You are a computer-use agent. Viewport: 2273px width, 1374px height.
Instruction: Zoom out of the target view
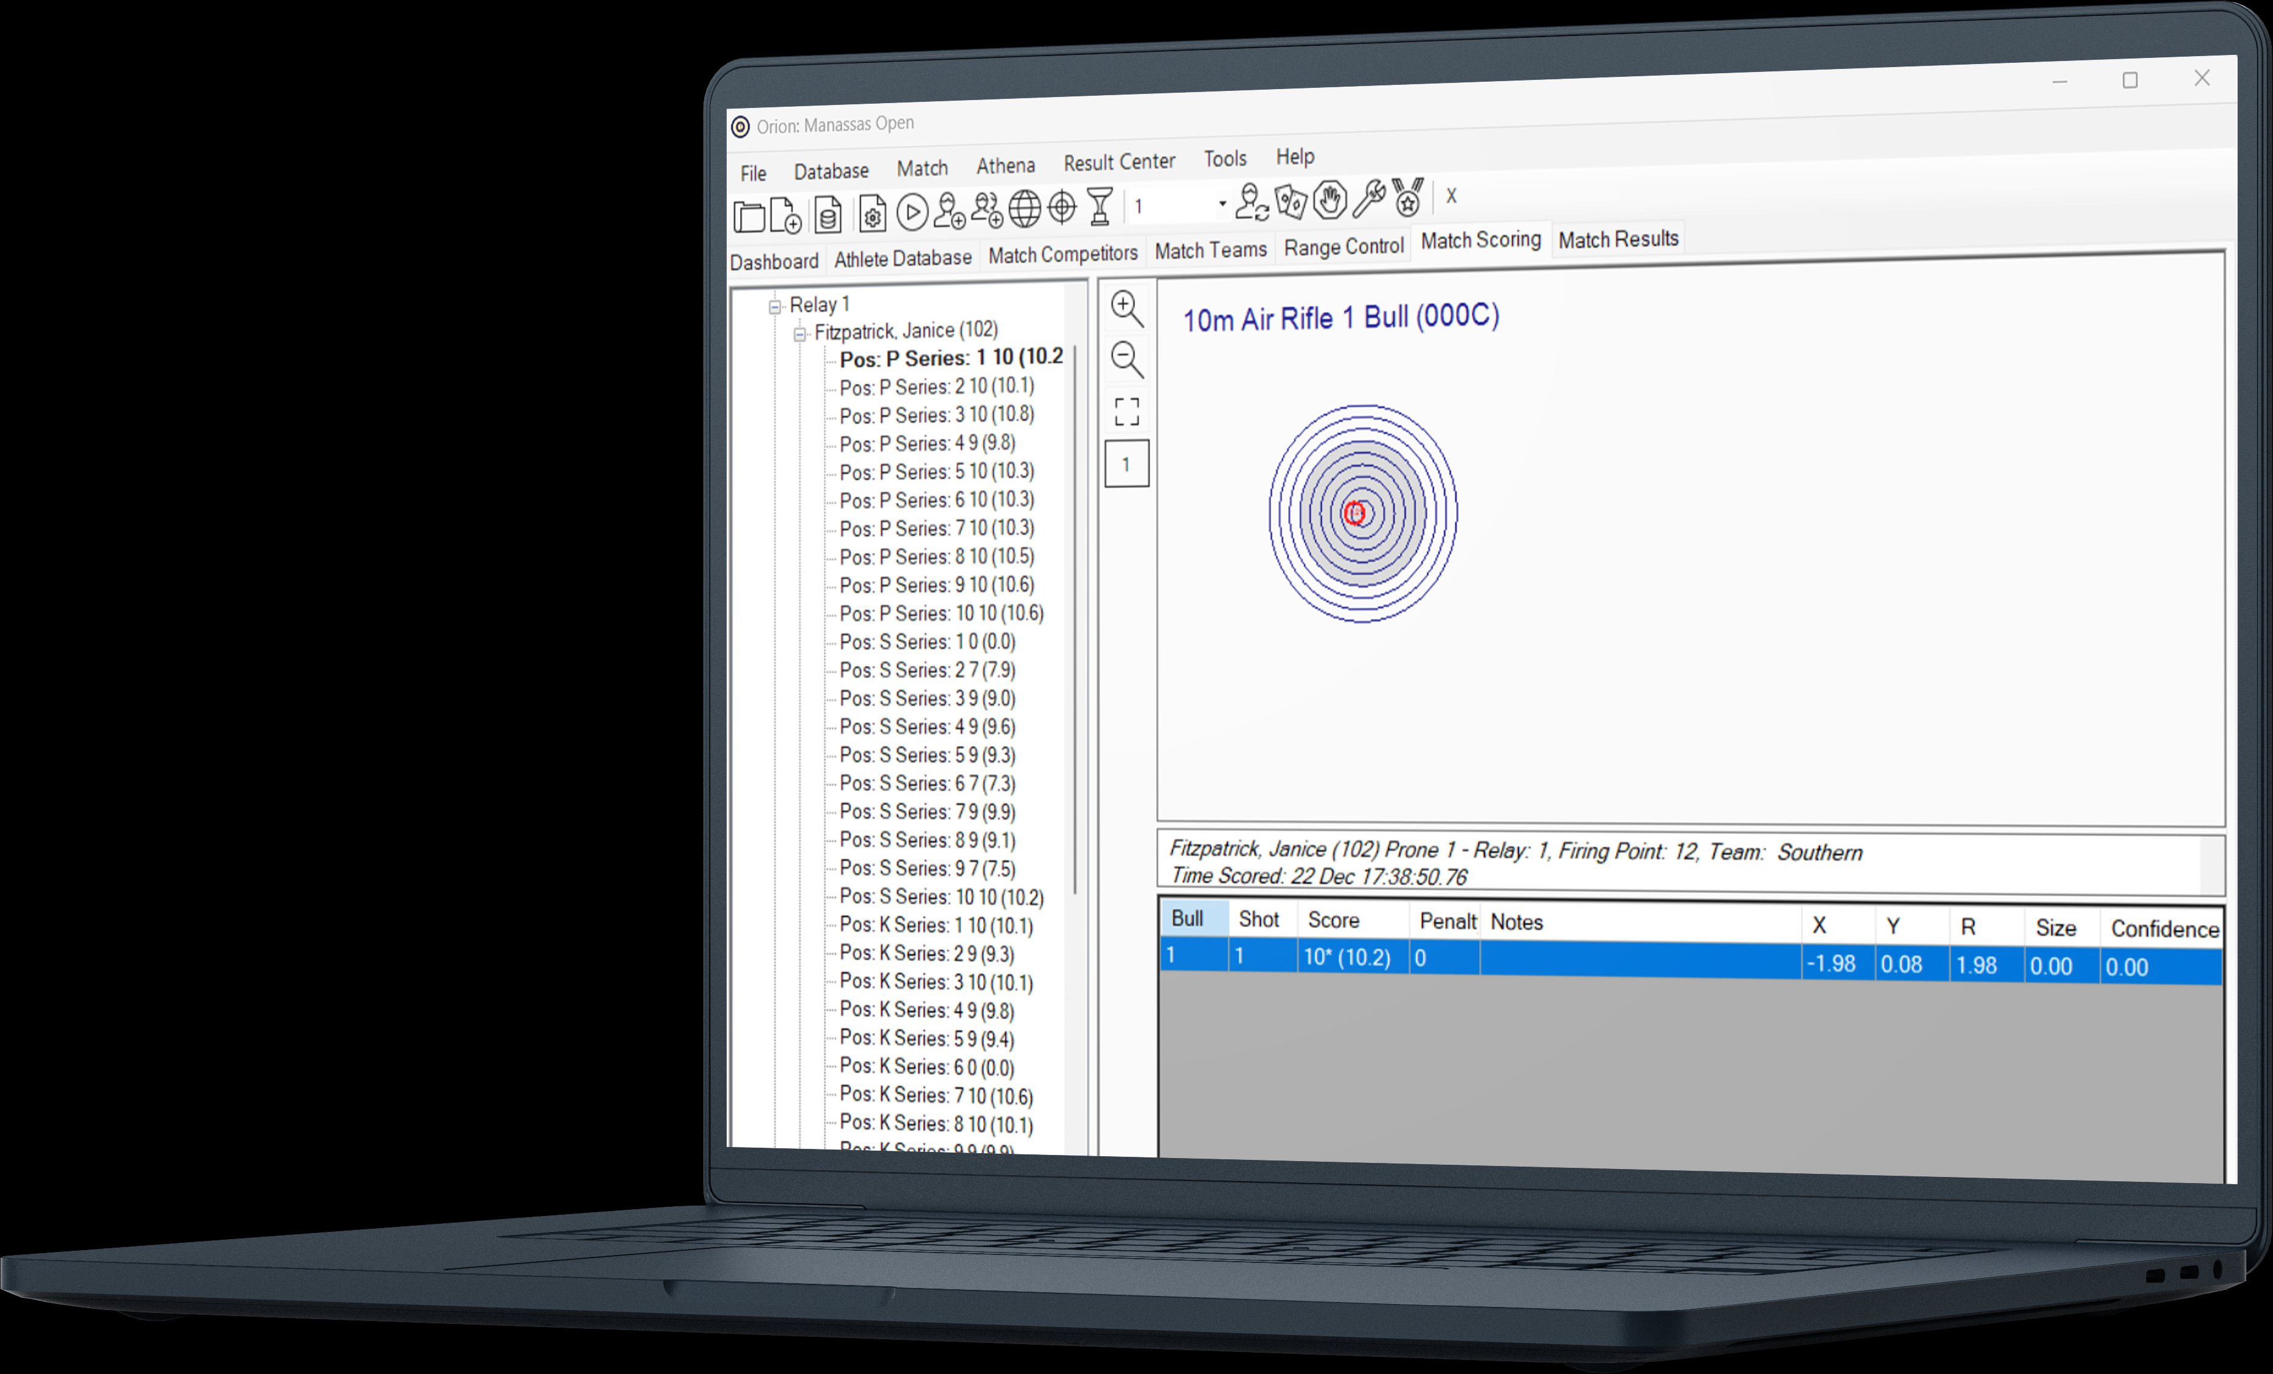coord(1126,359)
